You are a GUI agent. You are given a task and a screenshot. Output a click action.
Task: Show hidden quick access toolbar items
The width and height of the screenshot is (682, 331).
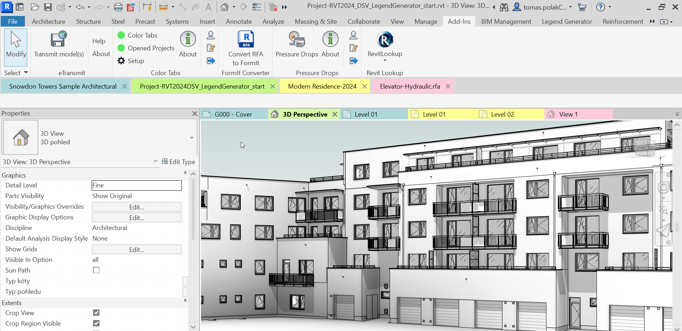285,7
